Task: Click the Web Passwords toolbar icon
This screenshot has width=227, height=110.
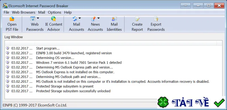Action: coord(33,19)
